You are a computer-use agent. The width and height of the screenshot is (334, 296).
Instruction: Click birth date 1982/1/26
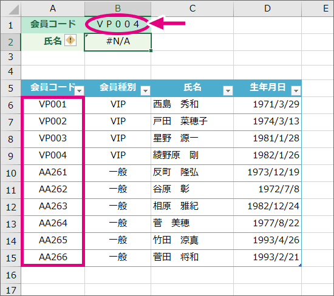(x=276, y=155)
